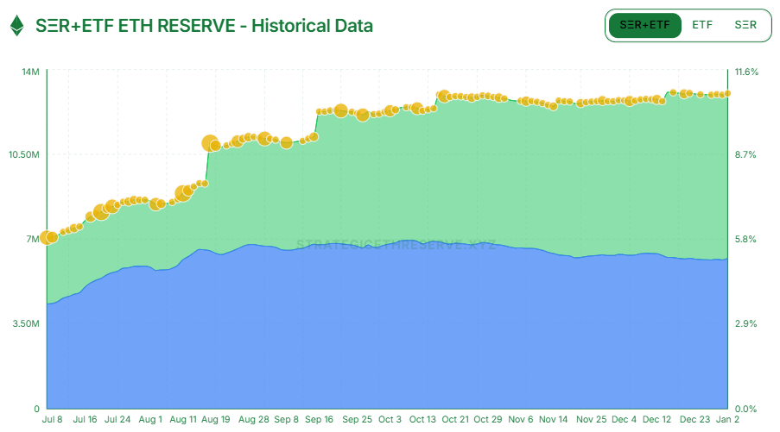Click the STRATEGICETHRESERVE.XYZ watermark
Viewport: 780px width, 432px height.
[396, 245]
